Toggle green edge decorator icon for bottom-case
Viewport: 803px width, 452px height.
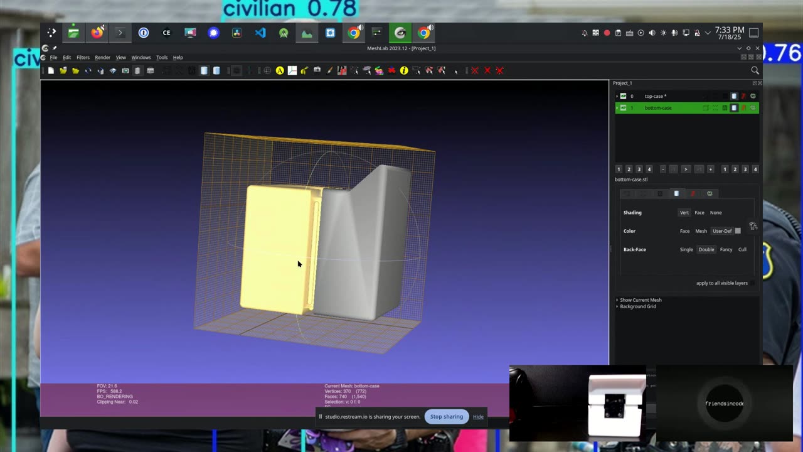(x=753, y=108)
